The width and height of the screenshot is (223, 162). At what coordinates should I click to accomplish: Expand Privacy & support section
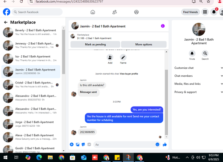[x=198, y=92]
